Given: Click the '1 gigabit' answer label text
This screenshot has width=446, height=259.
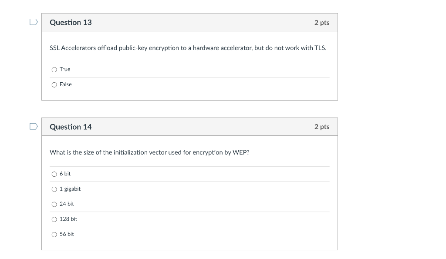Looking at the screenshot, I should click(70, 189).
